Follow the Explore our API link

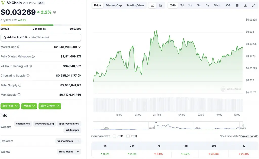coord(249,136)
